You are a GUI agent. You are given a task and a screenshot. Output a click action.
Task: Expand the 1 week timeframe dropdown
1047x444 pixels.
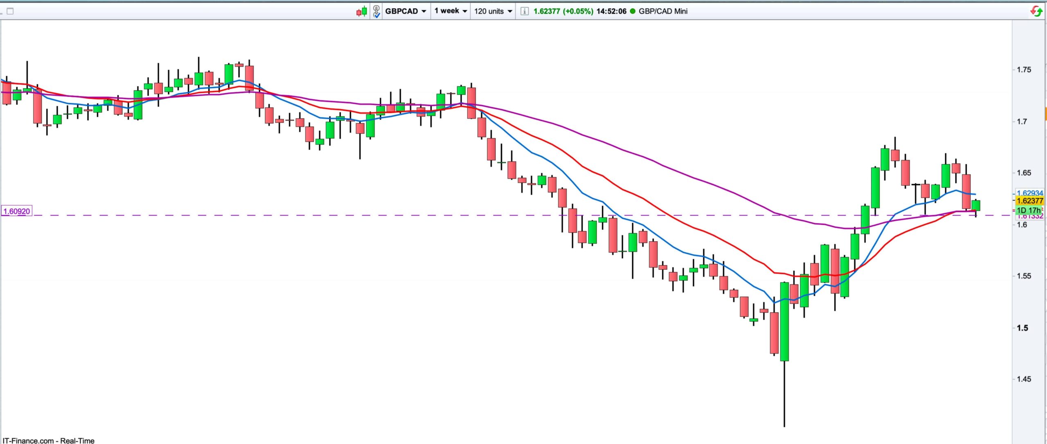450,11
